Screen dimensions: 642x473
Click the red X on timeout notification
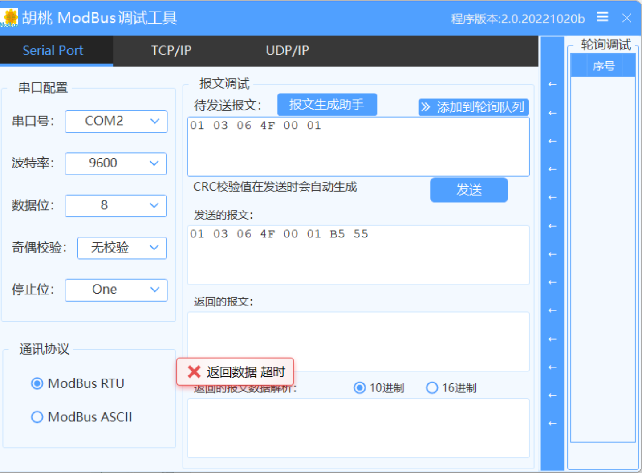[194, 372]
